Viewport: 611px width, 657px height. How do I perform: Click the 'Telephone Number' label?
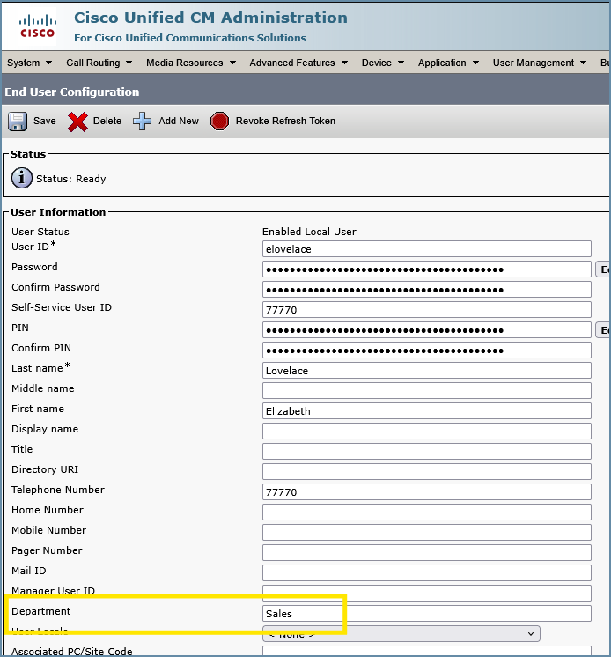pos(58,490)
